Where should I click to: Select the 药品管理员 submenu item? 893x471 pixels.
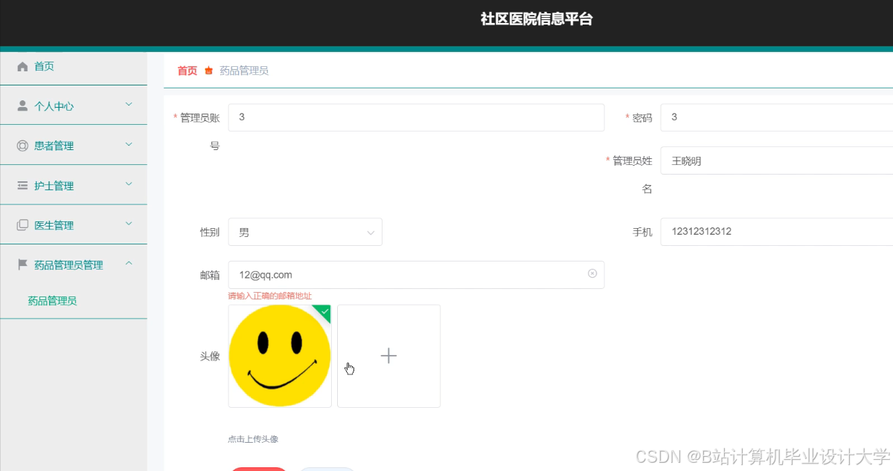point(74,301)
